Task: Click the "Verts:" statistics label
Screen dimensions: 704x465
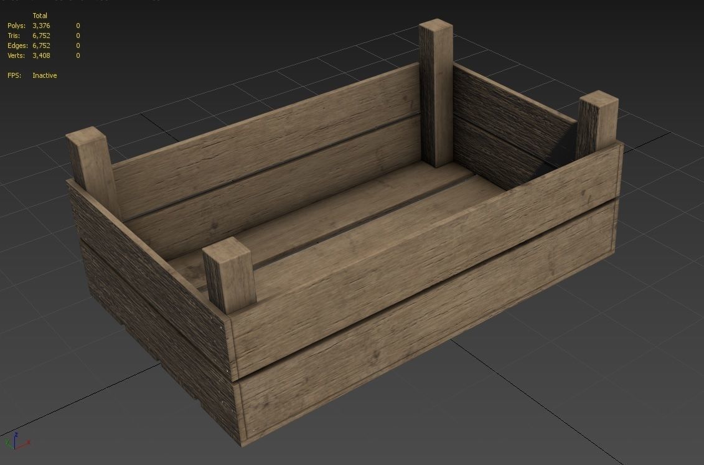Action: coord(16,55)
